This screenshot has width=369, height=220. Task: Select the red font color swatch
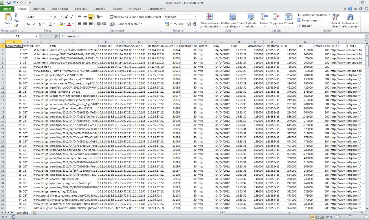[x=69, y=25]
